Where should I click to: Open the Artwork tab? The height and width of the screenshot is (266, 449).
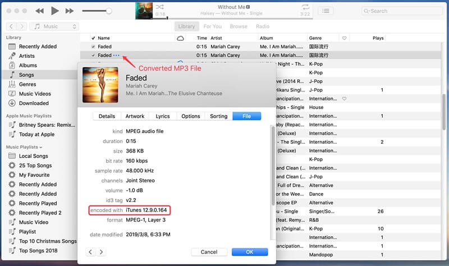(135, 116)
